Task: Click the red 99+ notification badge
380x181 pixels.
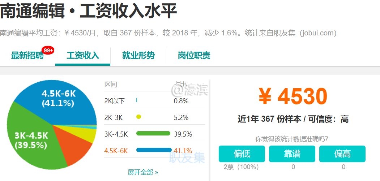Action: 48,50
